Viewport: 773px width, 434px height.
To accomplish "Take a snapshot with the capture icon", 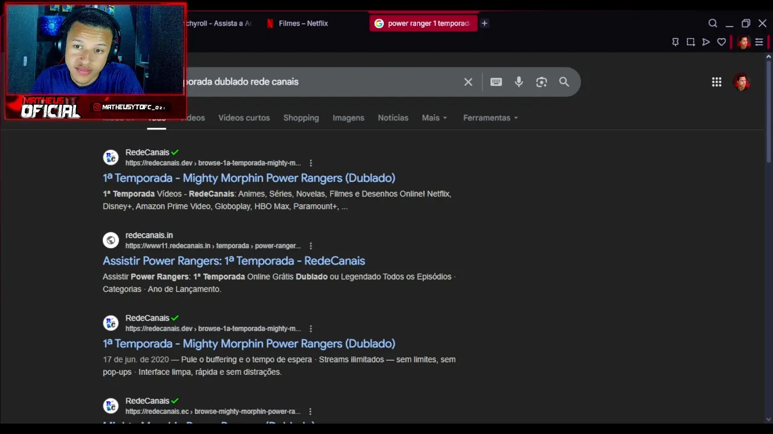I will [691, 42].
